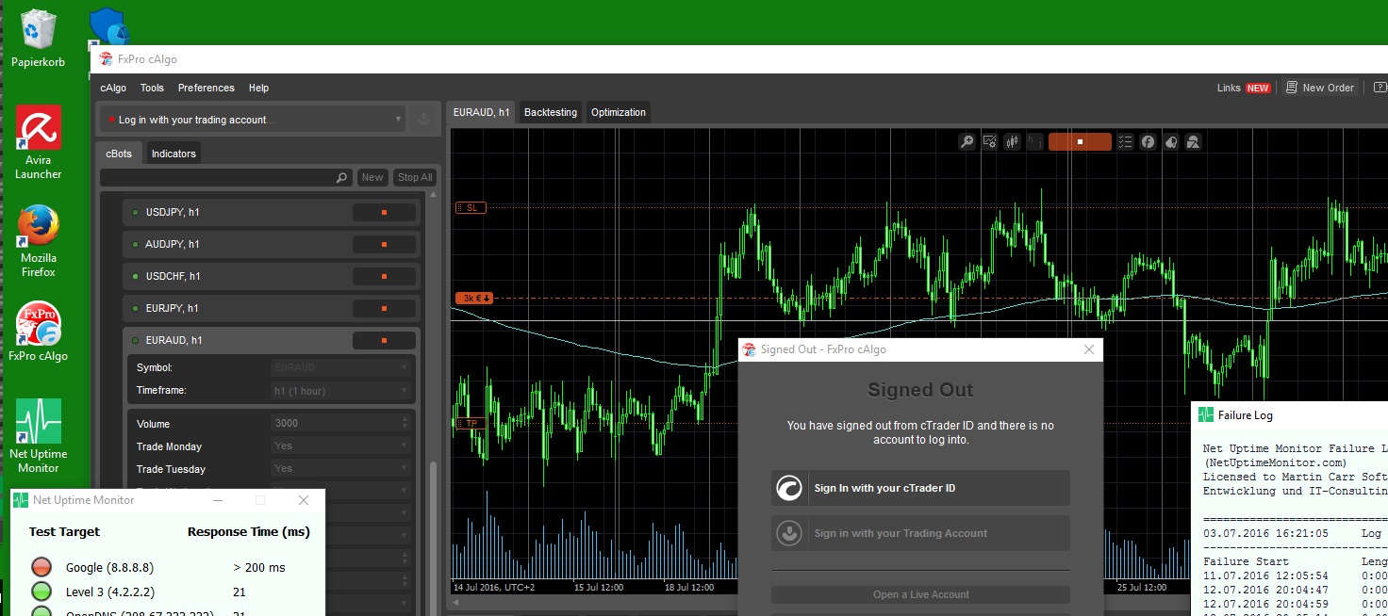Open the Net Uptime Monitor desktop icon
1388x616 pixels.
point(39,435)
